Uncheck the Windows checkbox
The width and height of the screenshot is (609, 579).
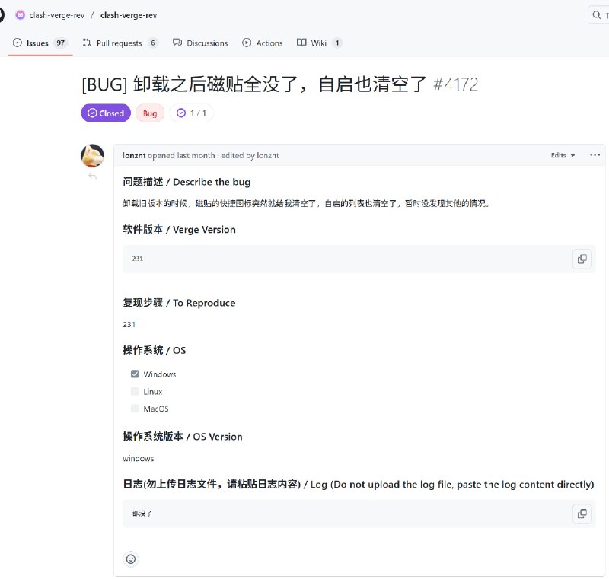pyautogui.click(x=134, y=374)
